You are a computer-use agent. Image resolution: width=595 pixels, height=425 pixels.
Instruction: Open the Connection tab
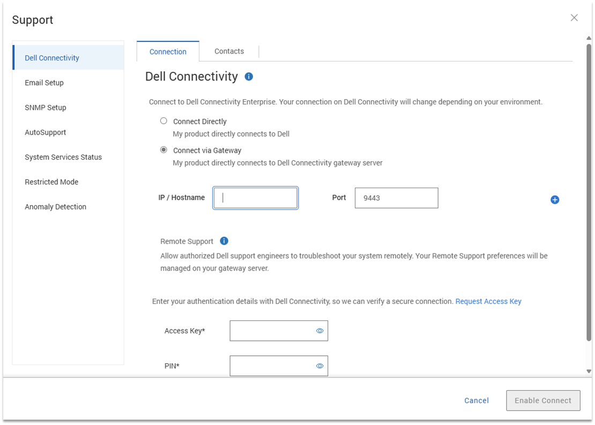click(168, 52)
